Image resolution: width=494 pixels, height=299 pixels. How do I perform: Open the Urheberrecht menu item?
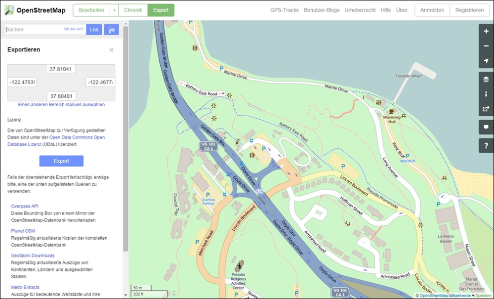click(360, 10)
